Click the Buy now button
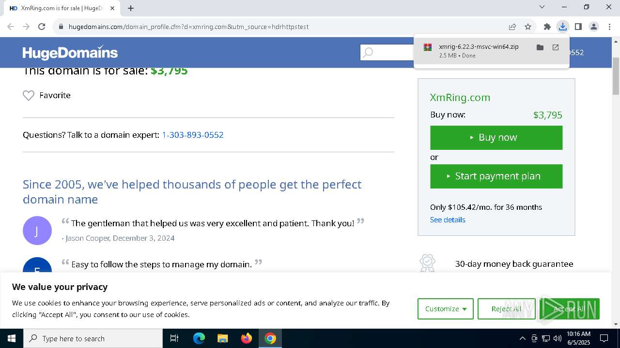This screenshot has height=348, width=620. point(496,138)
